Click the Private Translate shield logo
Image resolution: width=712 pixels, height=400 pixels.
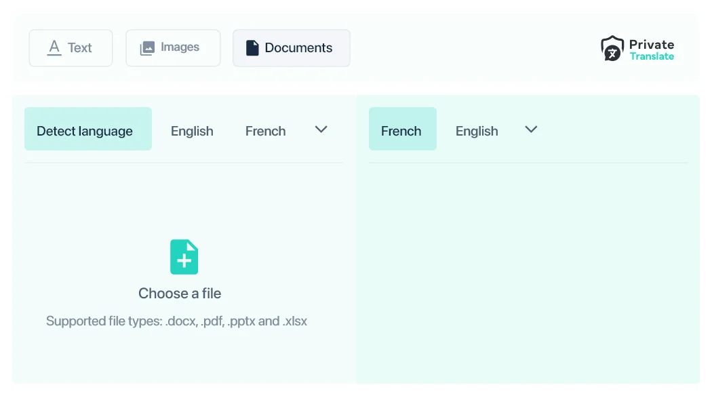point(612,49)
